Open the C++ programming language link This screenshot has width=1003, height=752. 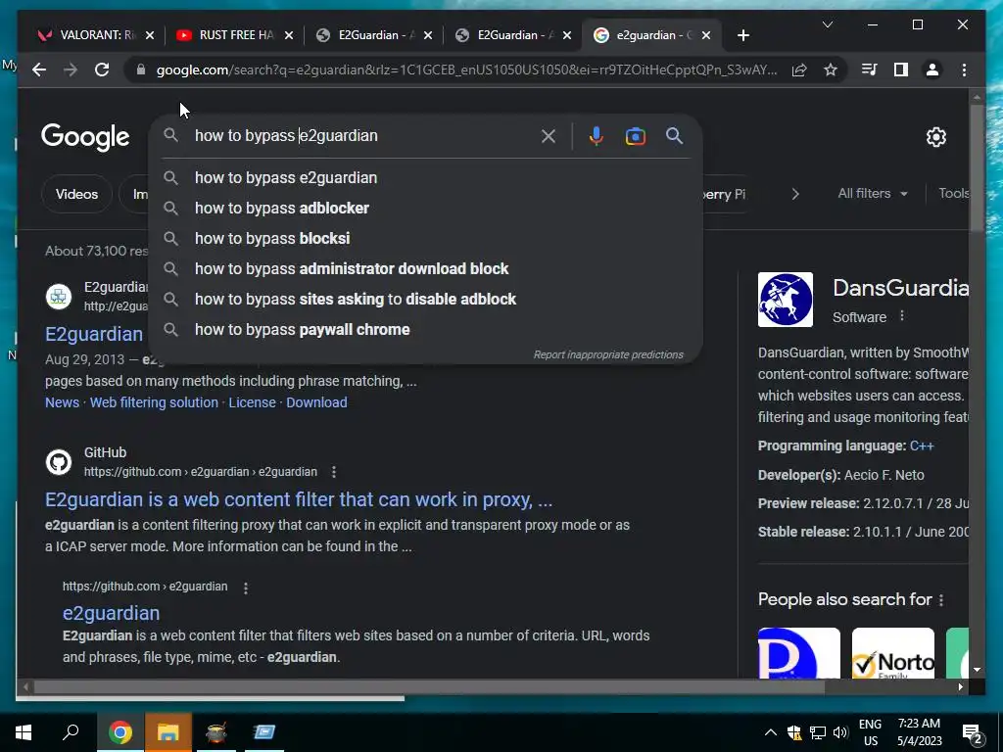coord(922,446)
